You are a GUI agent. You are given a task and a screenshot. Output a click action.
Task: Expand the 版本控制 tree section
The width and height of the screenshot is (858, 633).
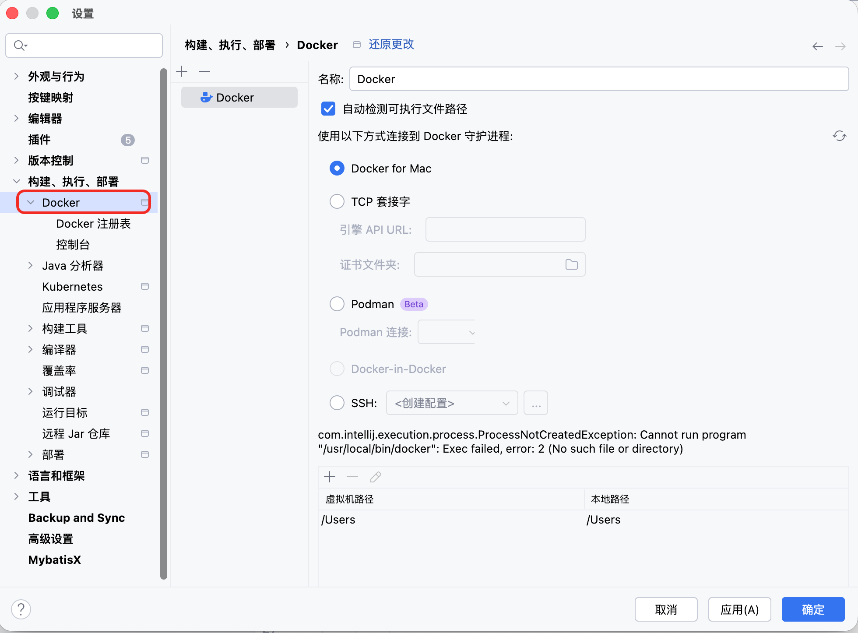point(16,160)
